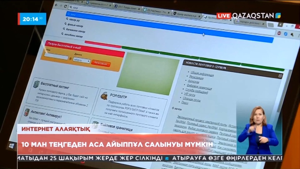Viewport: 300px width, 169px height.
Task: Open the new tab button
Action: pos(271,25)
